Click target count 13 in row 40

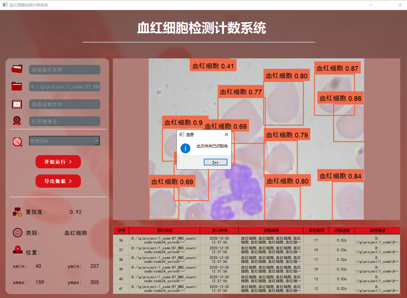pyautogui.click(x=316, y=279)
